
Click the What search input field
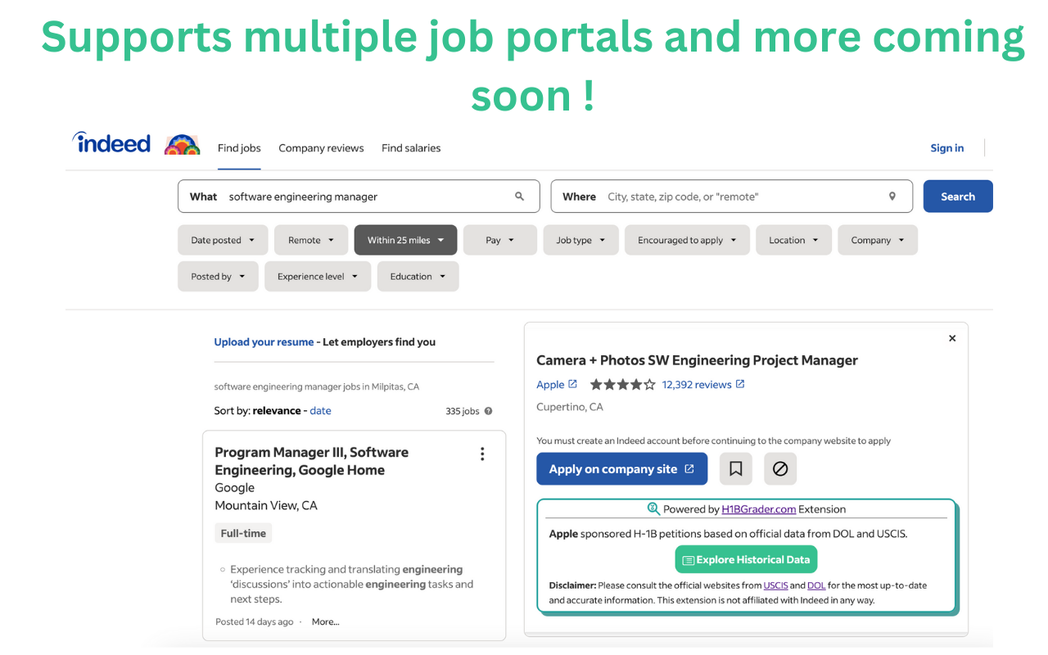[359, 196]
